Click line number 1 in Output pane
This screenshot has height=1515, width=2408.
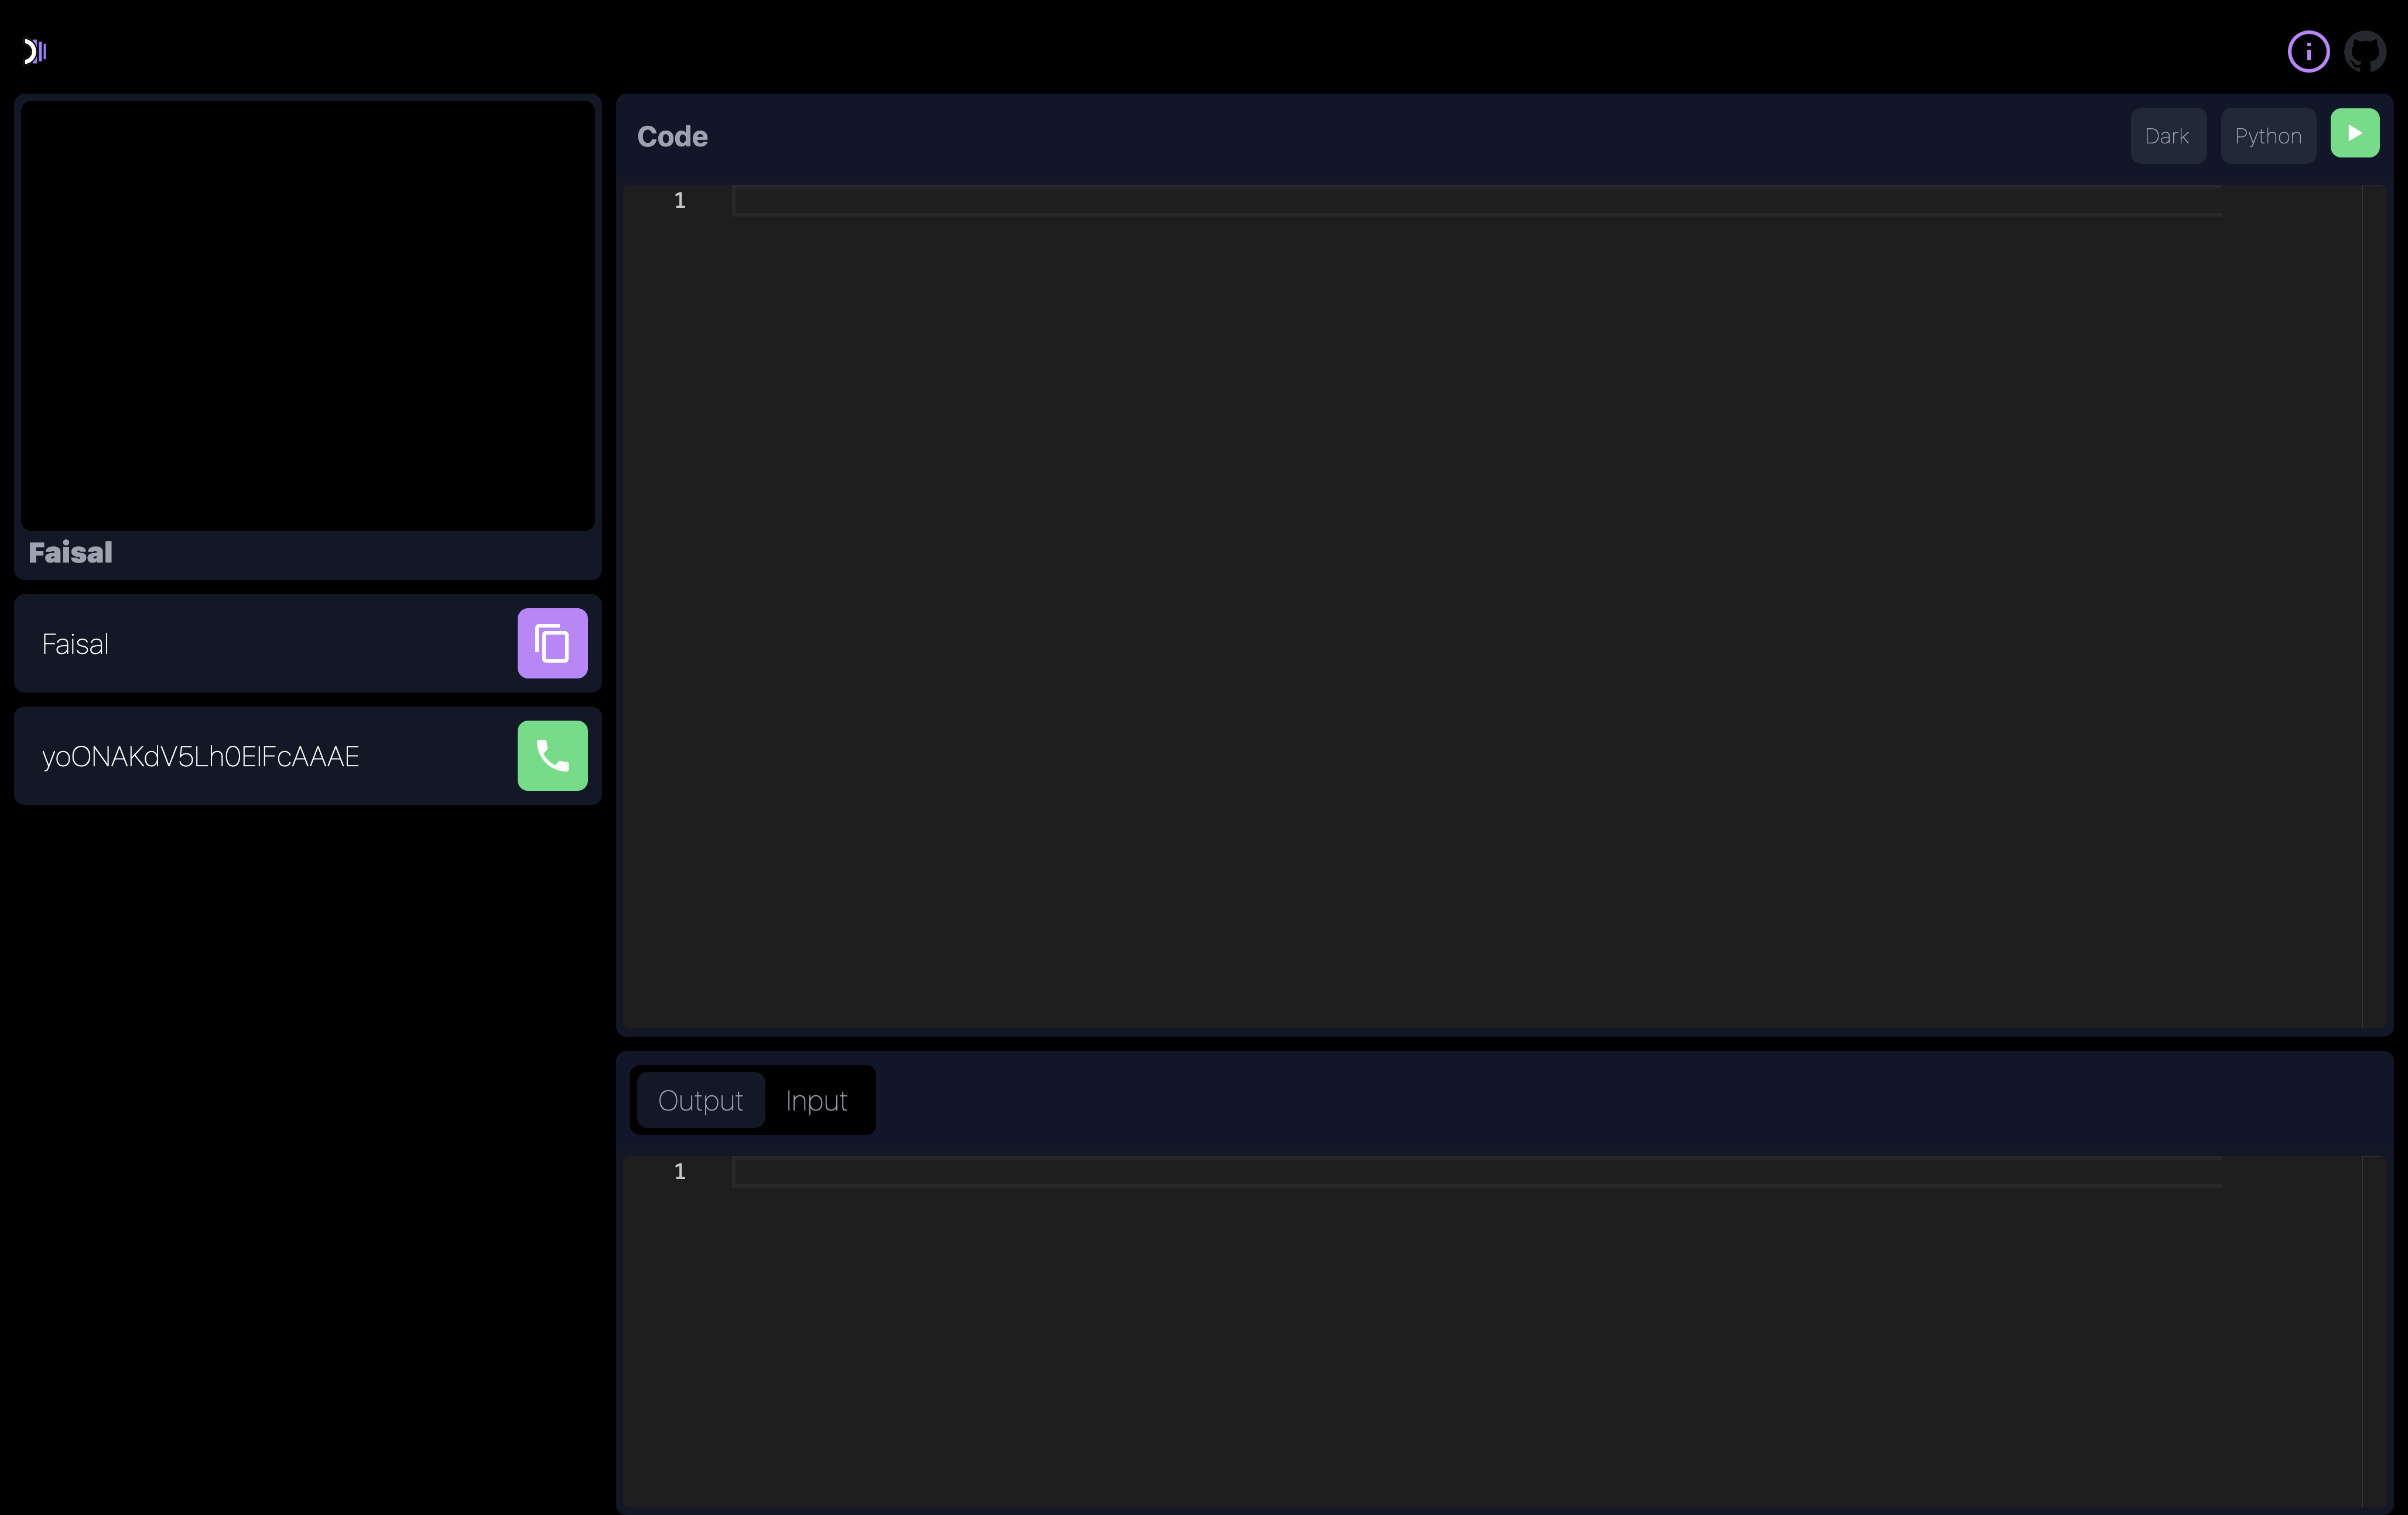[680, 1172]
